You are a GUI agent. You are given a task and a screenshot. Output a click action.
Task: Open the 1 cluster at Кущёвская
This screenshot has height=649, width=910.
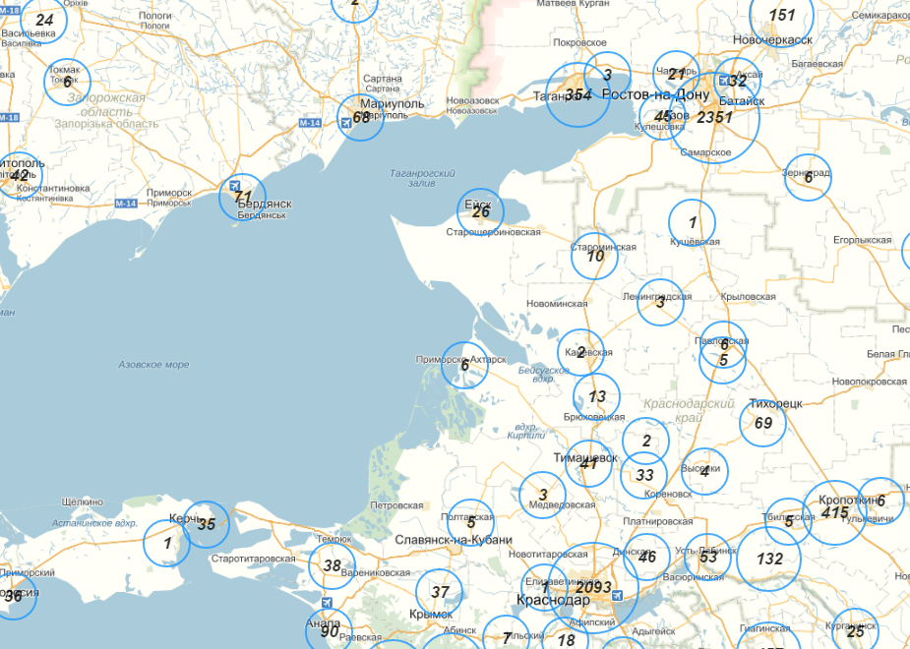pos(692,222)
